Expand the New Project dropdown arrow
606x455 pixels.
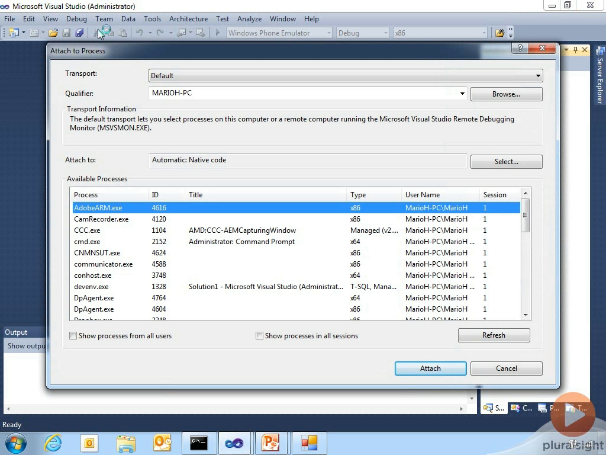point(24,33)
